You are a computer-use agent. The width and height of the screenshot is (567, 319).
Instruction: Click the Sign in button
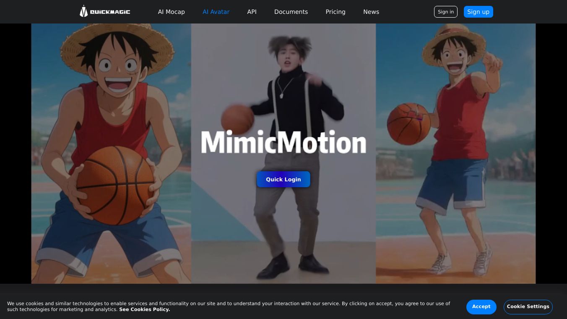tap(446, 12)
